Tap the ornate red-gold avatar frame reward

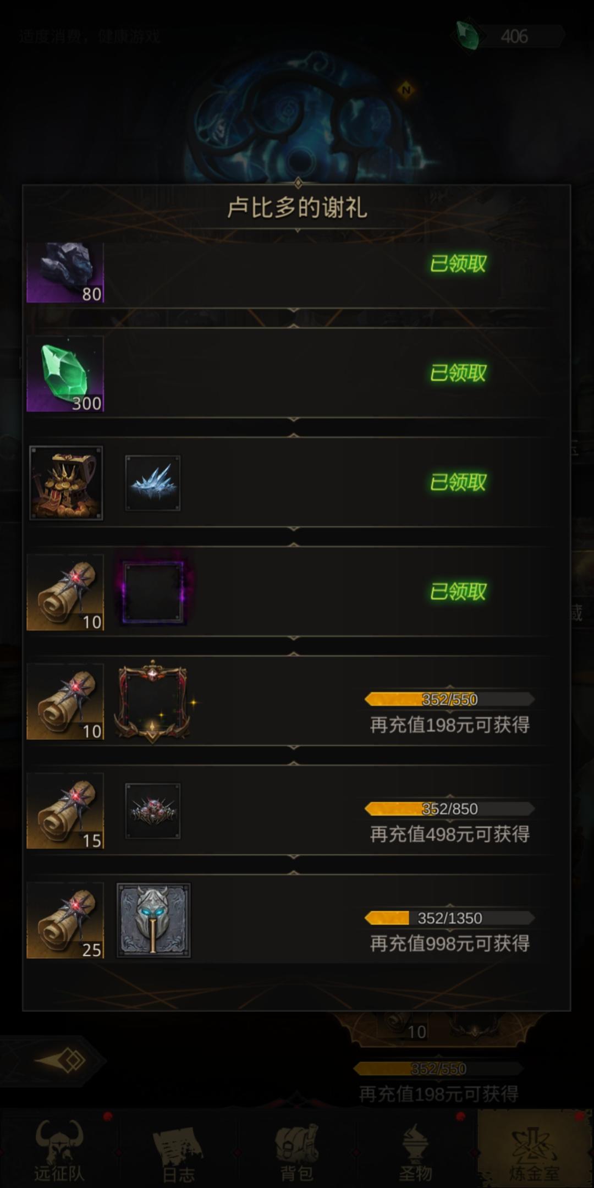pyautogui.click(x=153, y=702)
